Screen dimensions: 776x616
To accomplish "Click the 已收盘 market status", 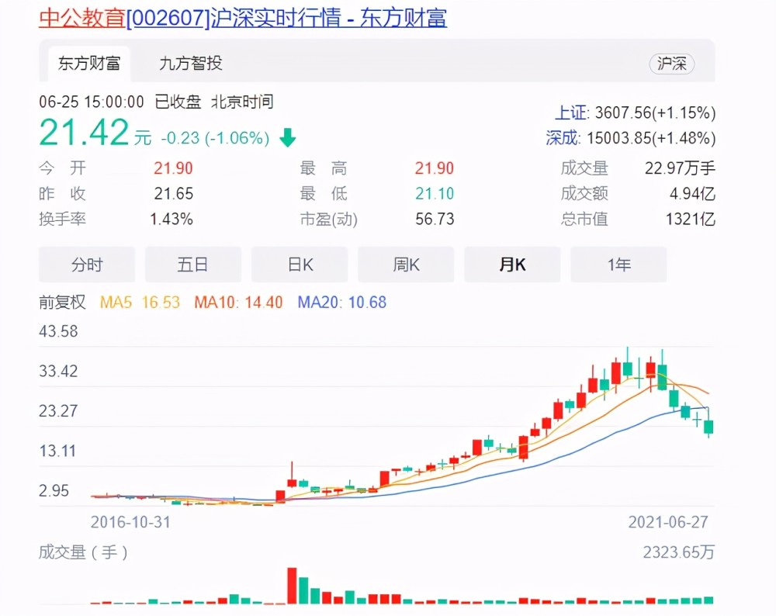I will pos(178,102).
